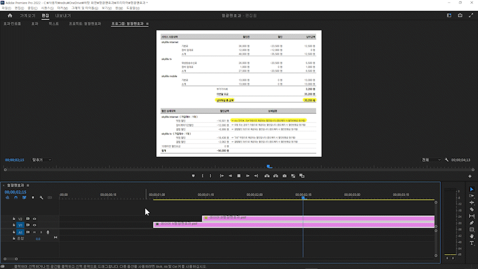Mute the A1 audio track
This screenshot has height=269, width=478.
point(35,232)
